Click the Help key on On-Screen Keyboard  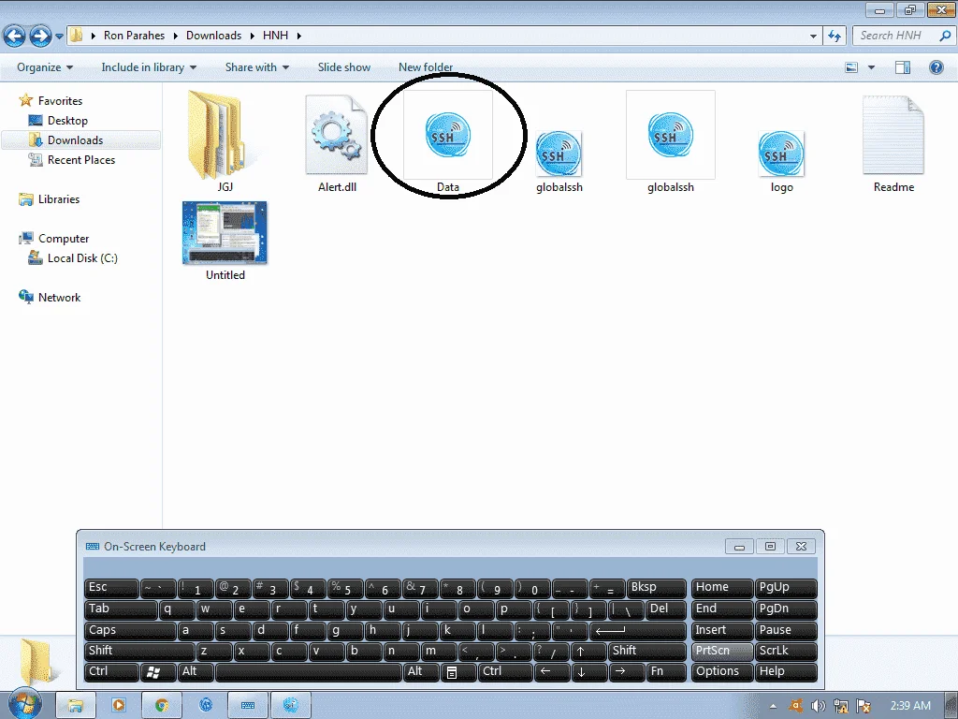click(786, 672)
